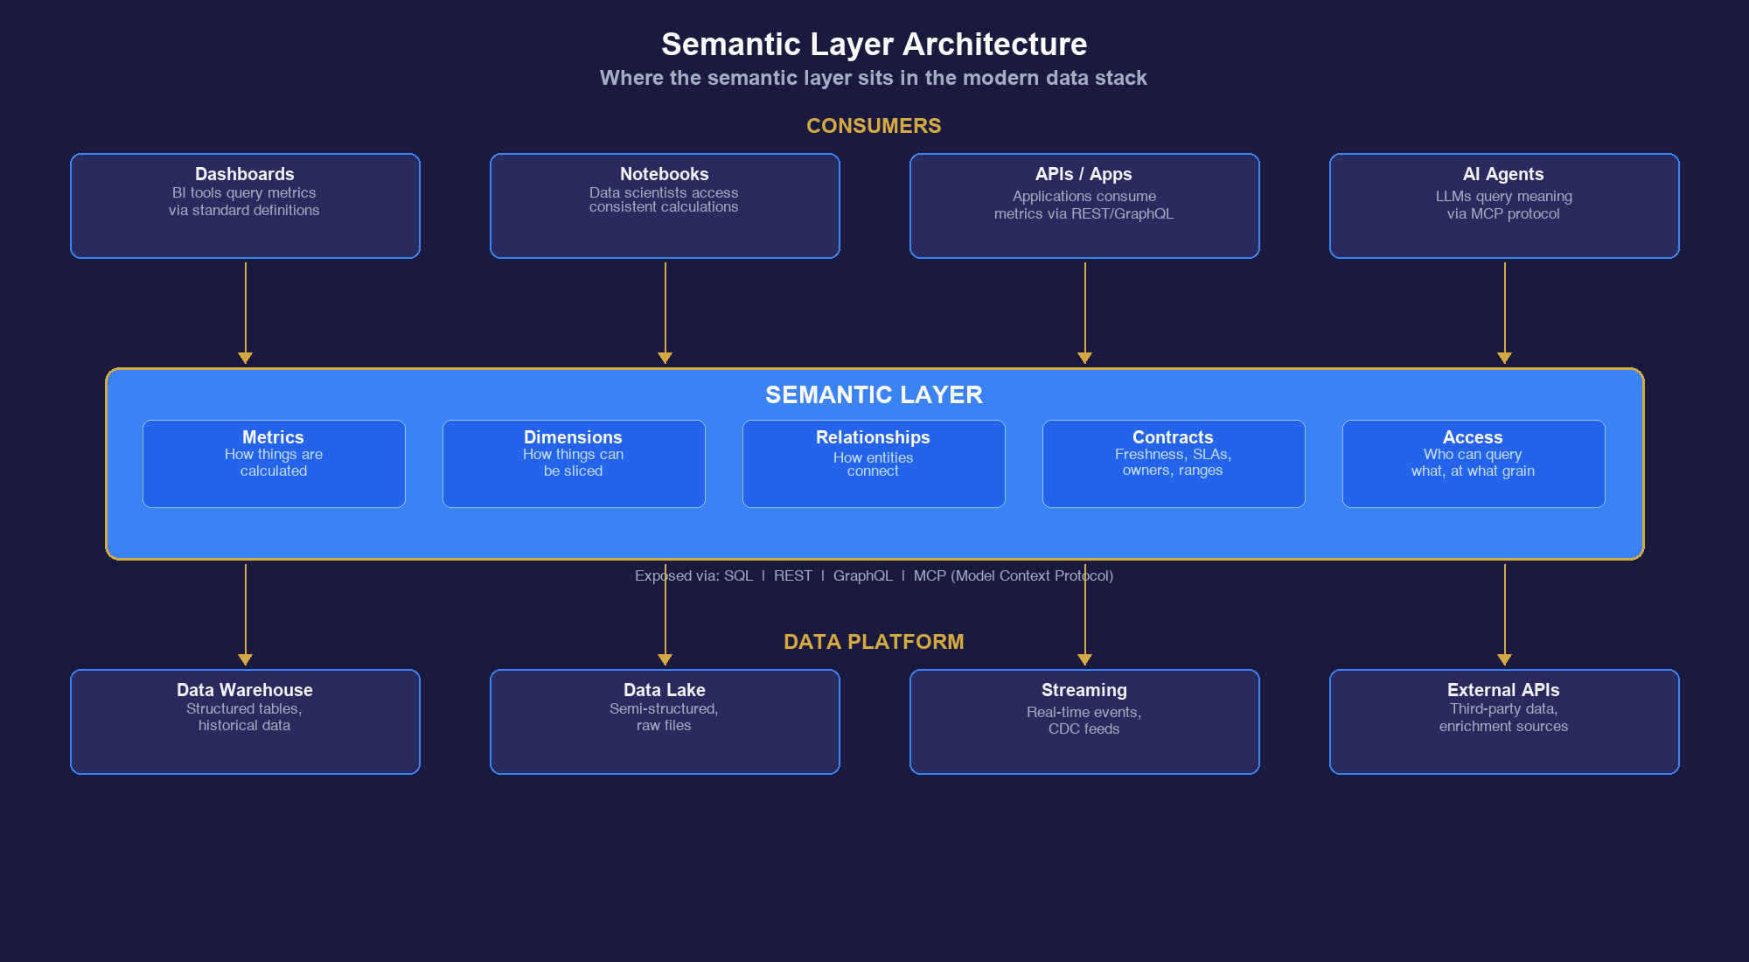The image size is (1749, 962).
Task: Click 'Third-party data, enrichment sources' text
Action: point(1503,717)
